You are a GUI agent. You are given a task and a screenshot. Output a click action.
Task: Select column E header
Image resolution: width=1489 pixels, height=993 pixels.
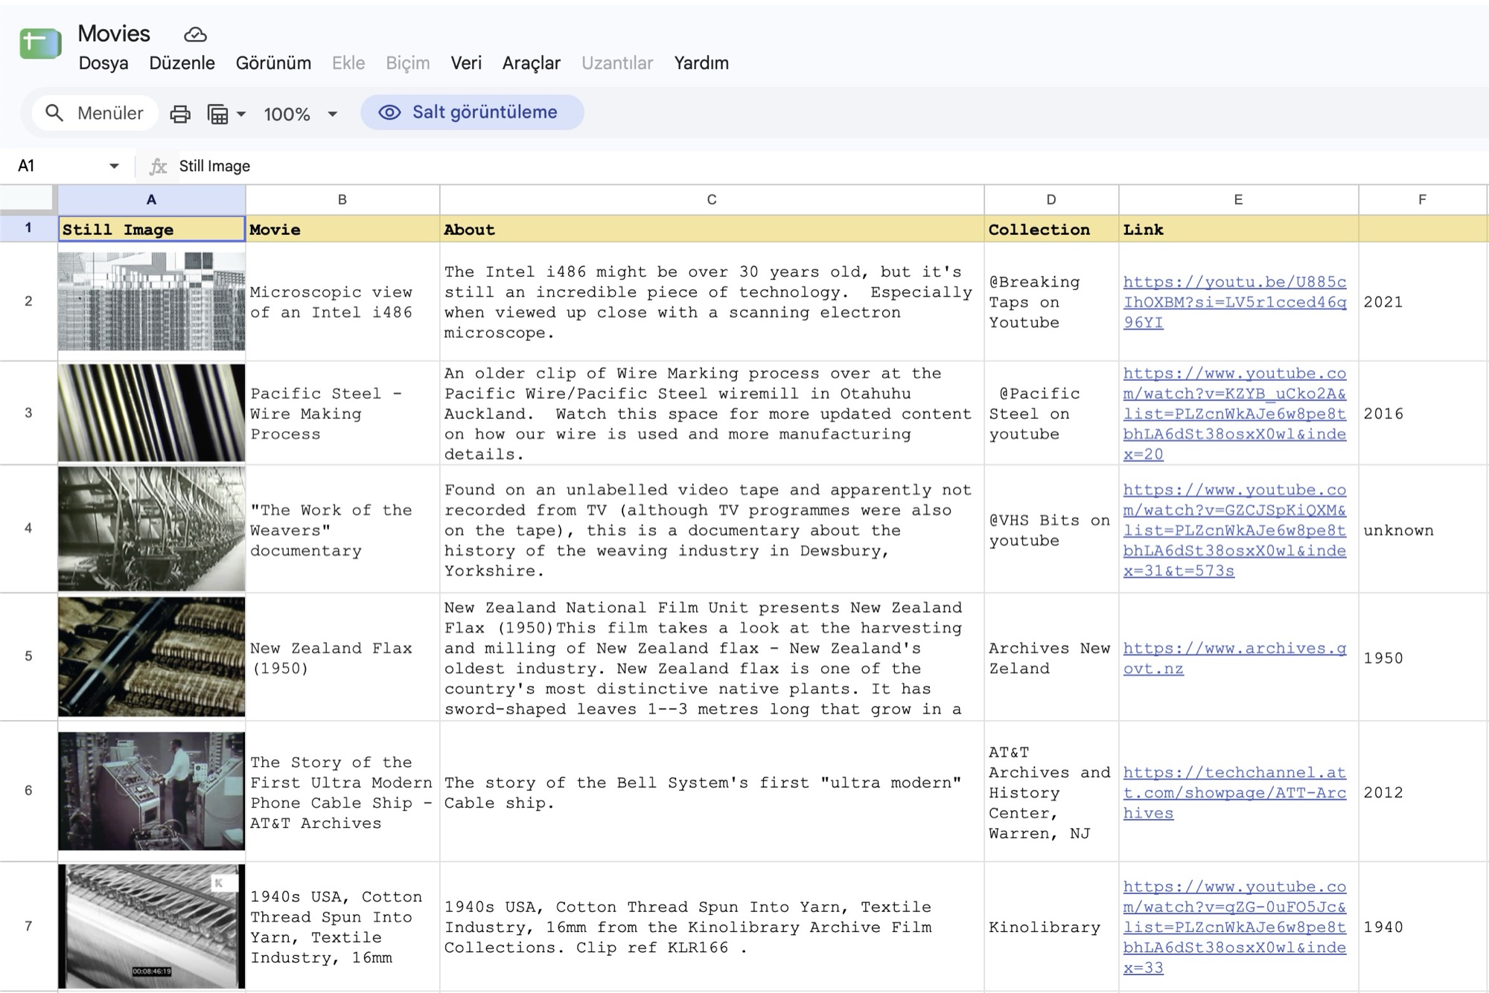tap(1238, 199)
